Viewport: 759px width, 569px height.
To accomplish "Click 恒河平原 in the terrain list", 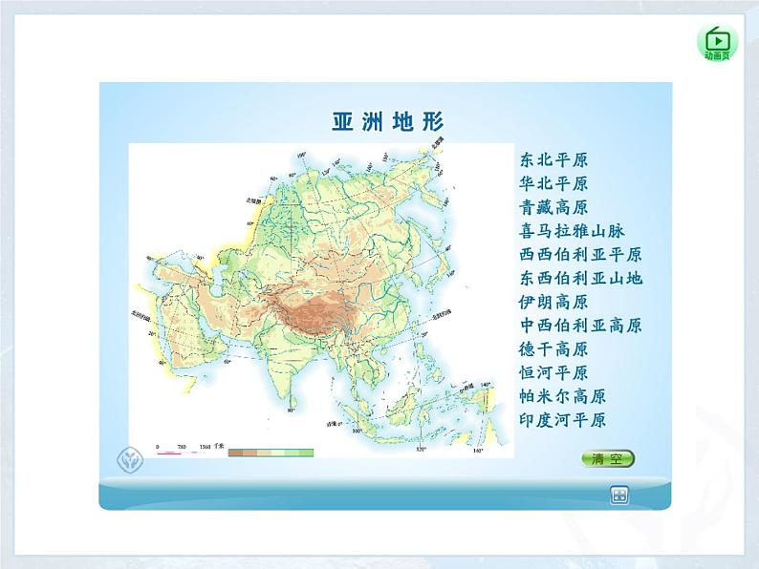I will coord(553,372).
